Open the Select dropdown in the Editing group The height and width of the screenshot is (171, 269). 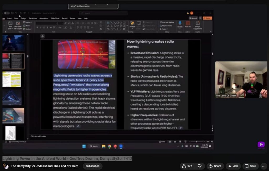(165, 29)
